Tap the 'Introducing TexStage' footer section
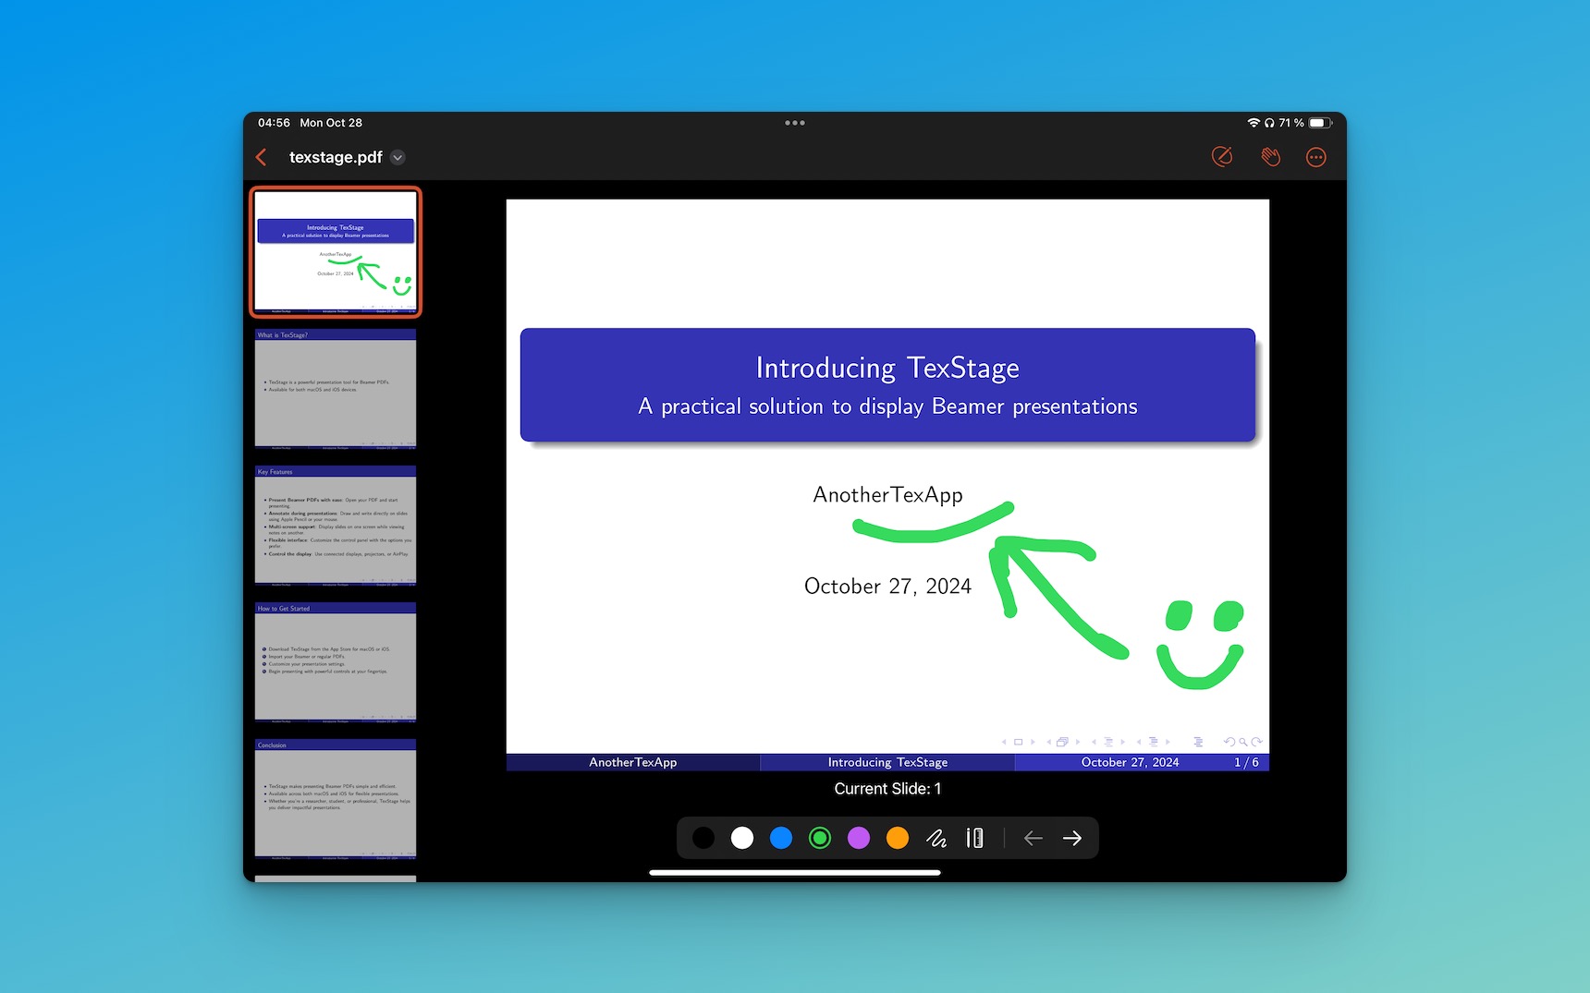 (887, 762)
